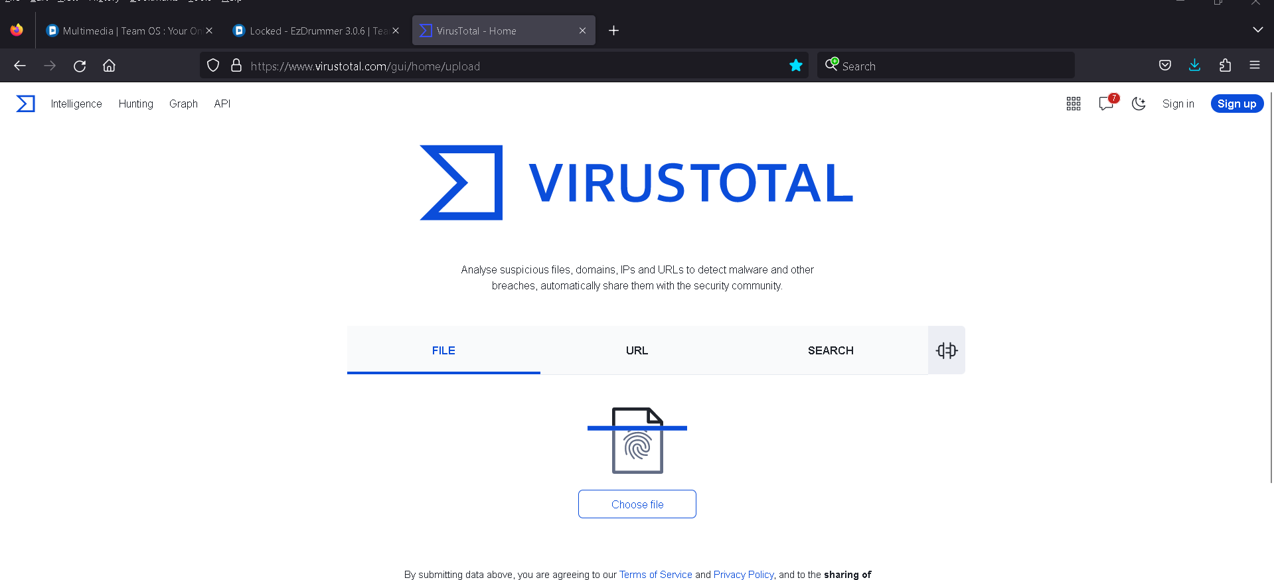
Task: Click the blue bookmark star
Action: (x=796, y=65)
